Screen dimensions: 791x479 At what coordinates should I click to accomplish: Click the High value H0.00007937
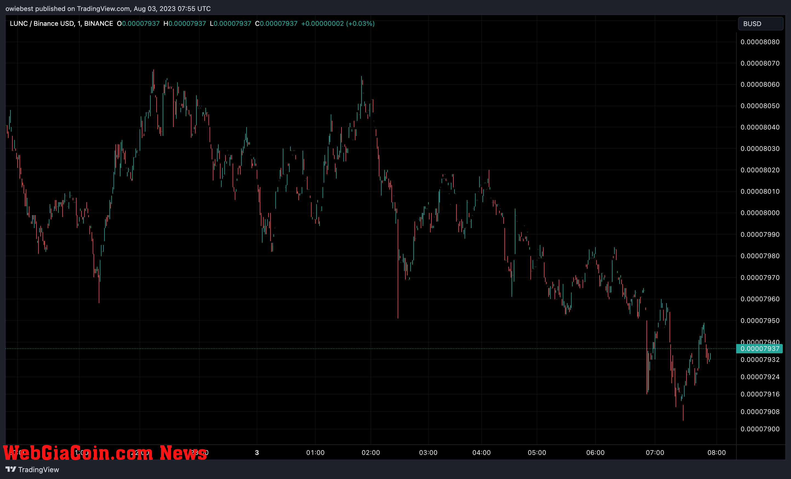[x=185, y=23]
